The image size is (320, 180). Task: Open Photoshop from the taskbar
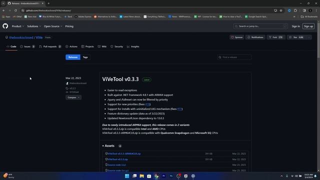[x=171, y=176]
